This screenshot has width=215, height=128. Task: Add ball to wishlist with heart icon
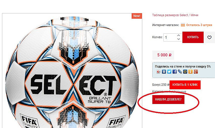(x=209, y=37)
